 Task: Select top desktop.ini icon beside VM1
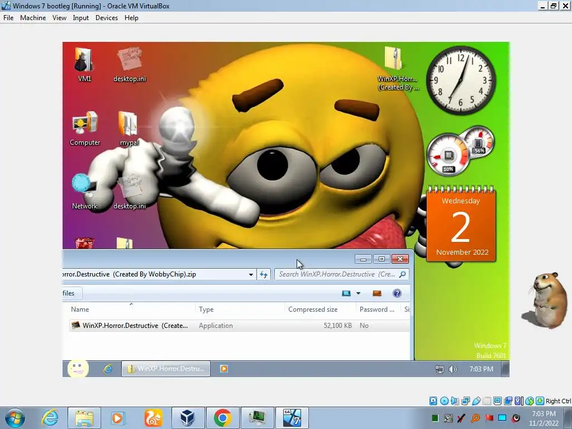tap(130, 65)
